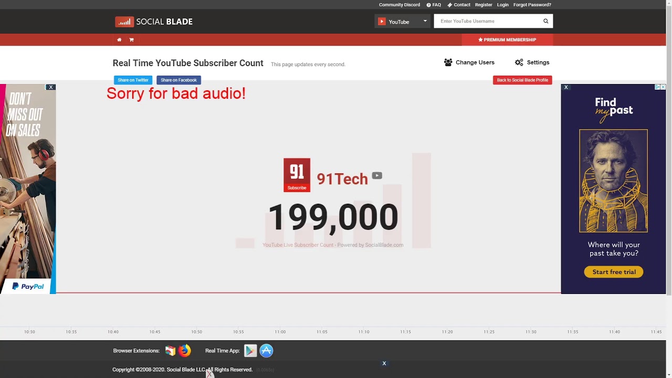Viewport: 672px width, 378px height.
Task: Click the PayPal logo in left ad
Action: coord(28,287)
